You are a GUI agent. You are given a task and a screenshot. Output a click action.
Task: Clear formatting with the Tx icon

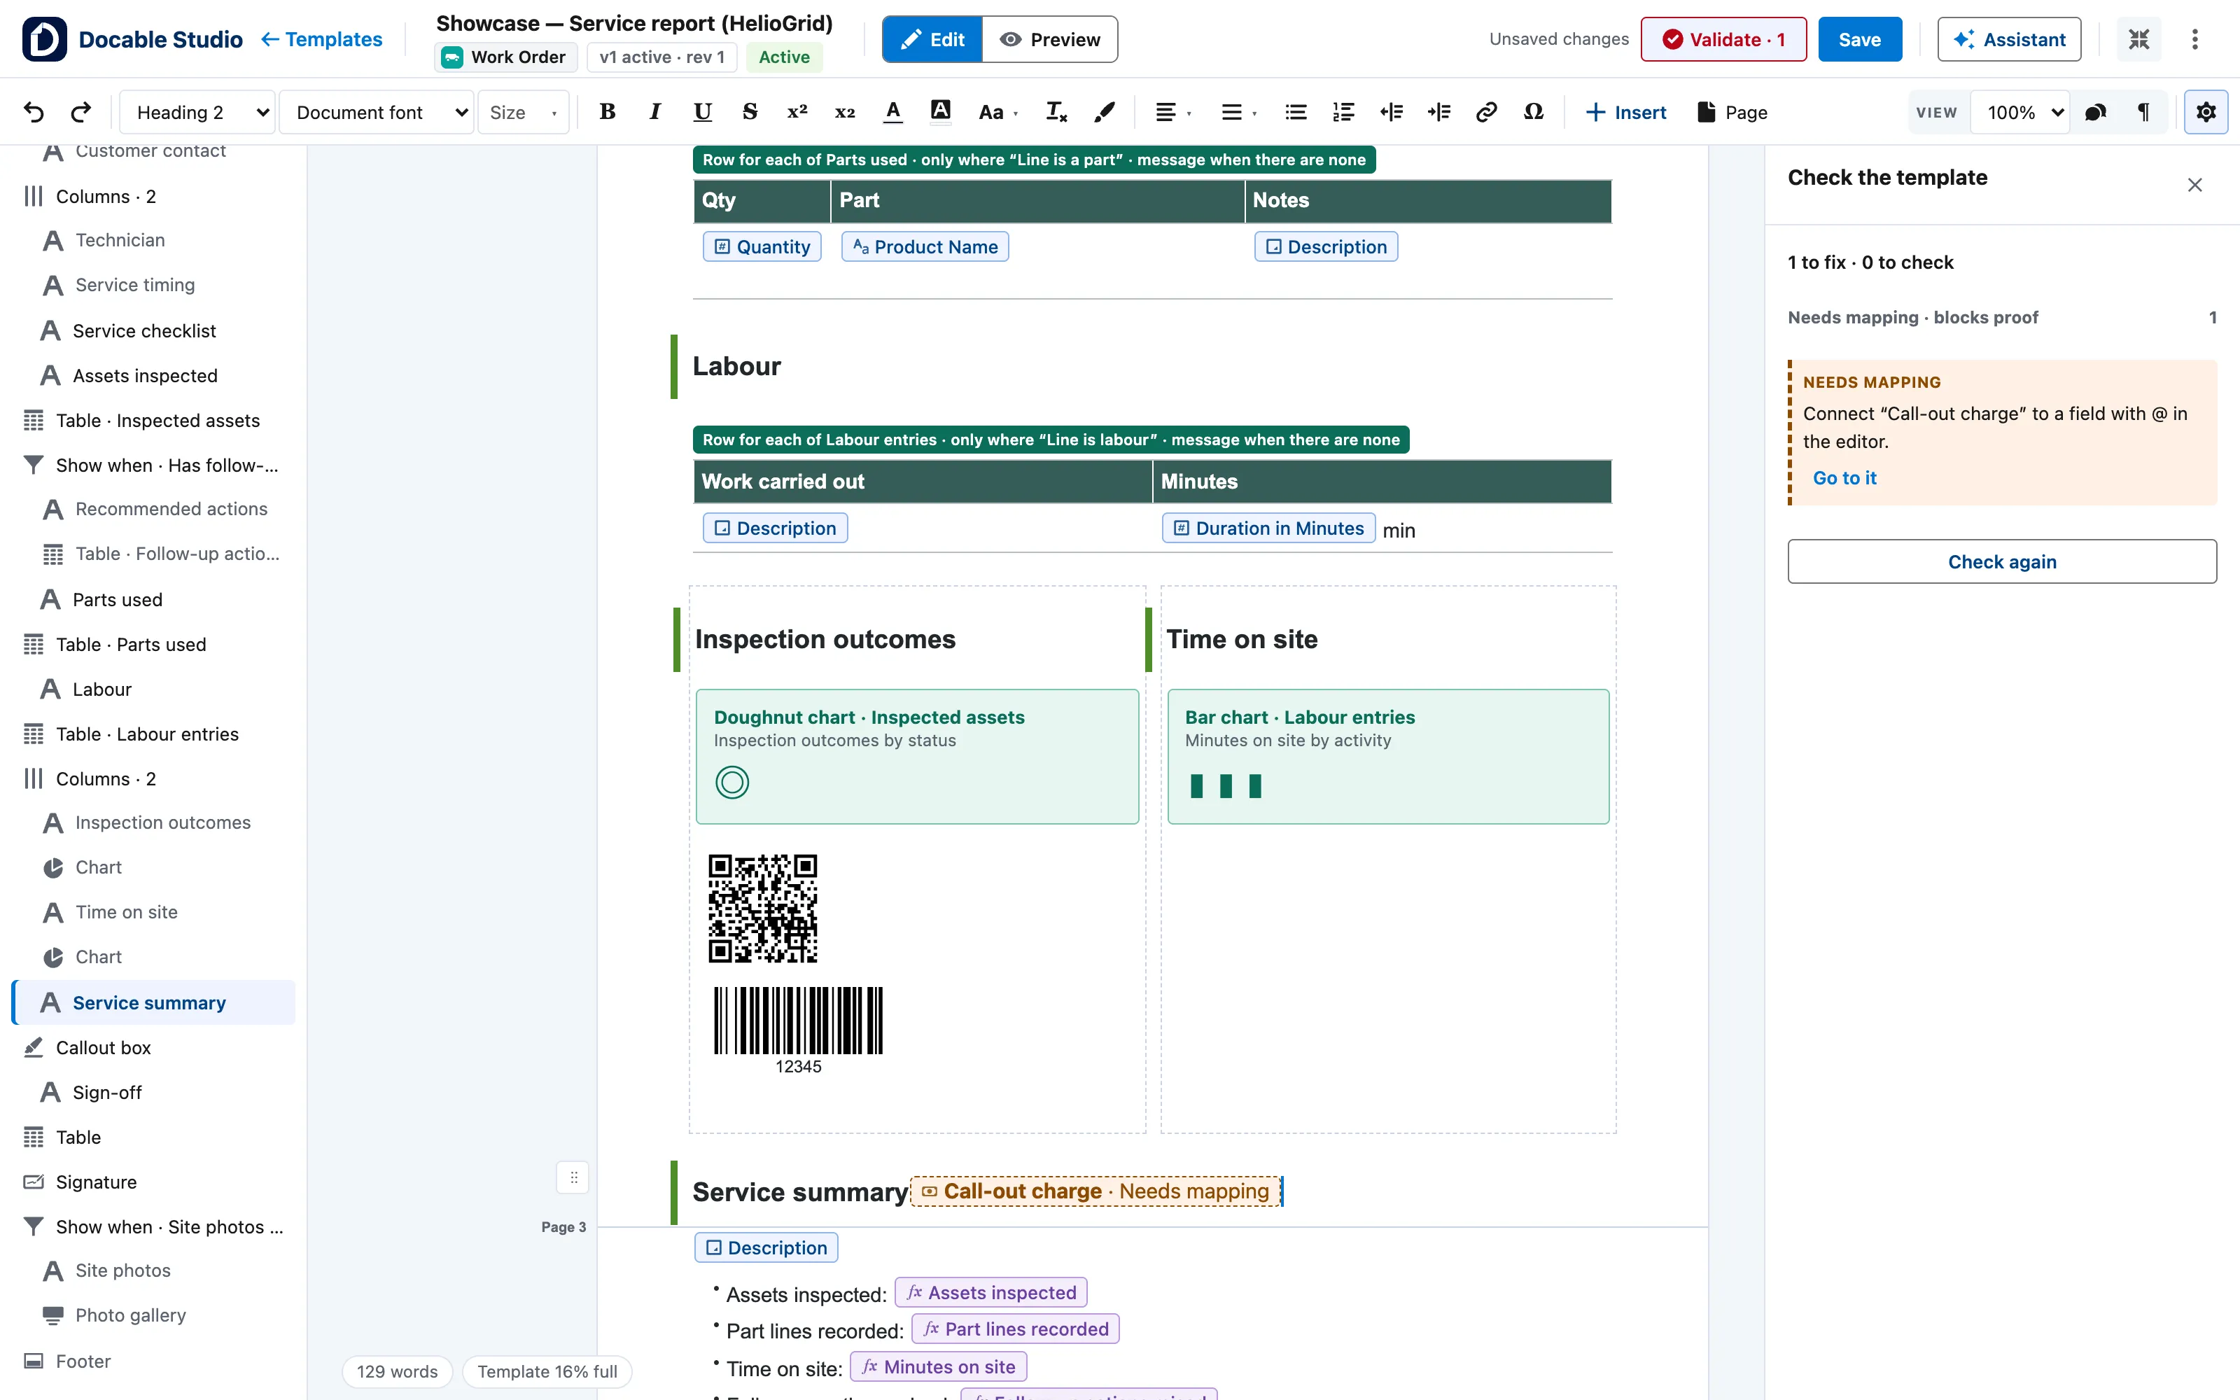(x=1056, y=112)
